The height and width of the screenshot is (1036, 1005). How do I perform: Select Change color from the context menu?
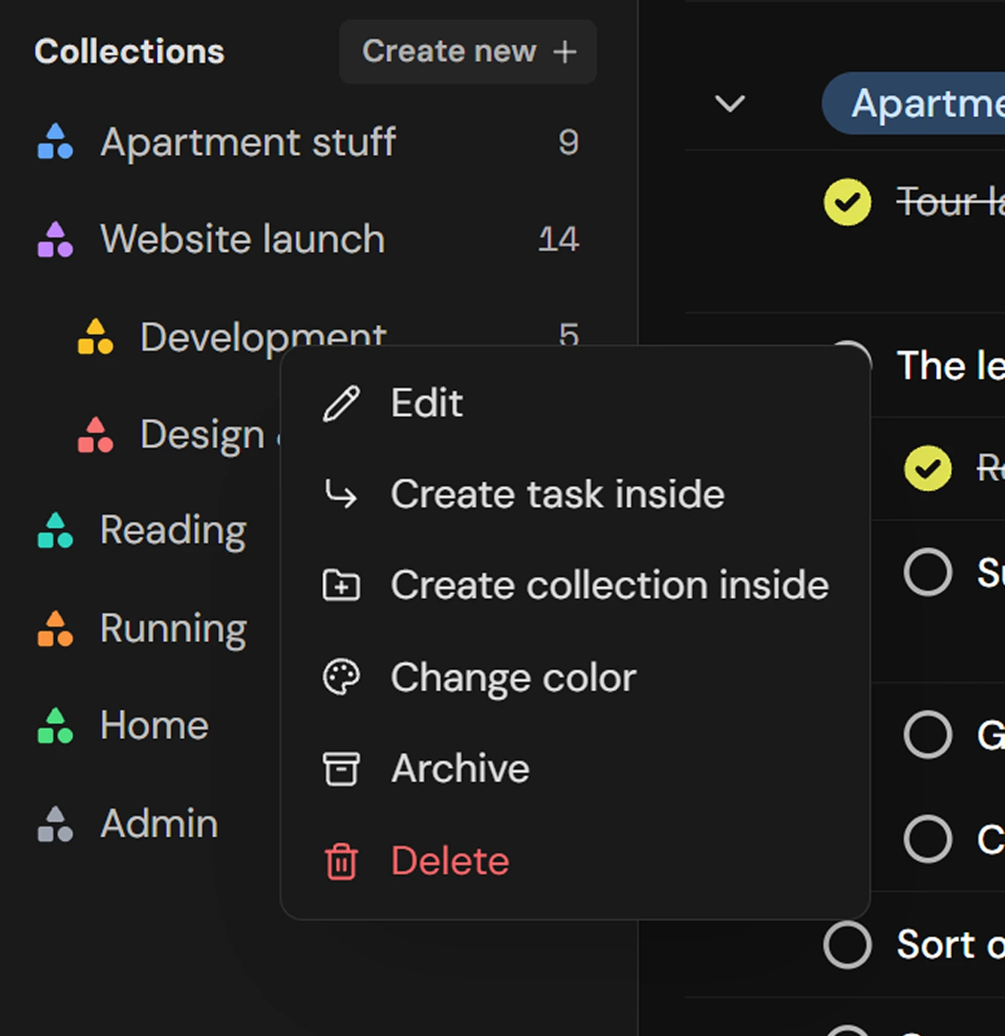pos(575,677)
